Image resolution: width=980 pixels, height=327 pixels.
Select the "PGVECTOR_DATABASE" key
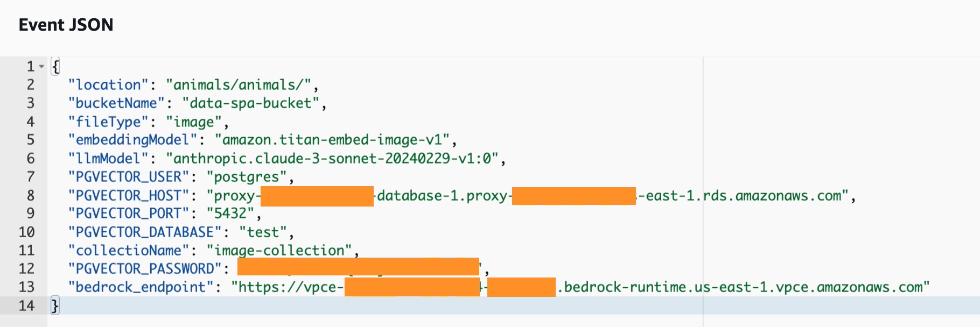point(145,232)
